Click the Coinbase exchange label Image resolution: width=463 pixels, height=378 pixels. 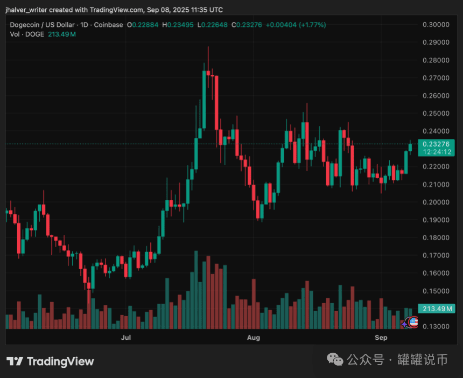[108, 25]
